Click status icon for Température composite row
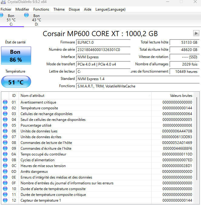This screenshot has height=205, width=201. pyautogui.click(x=5, y=108)
